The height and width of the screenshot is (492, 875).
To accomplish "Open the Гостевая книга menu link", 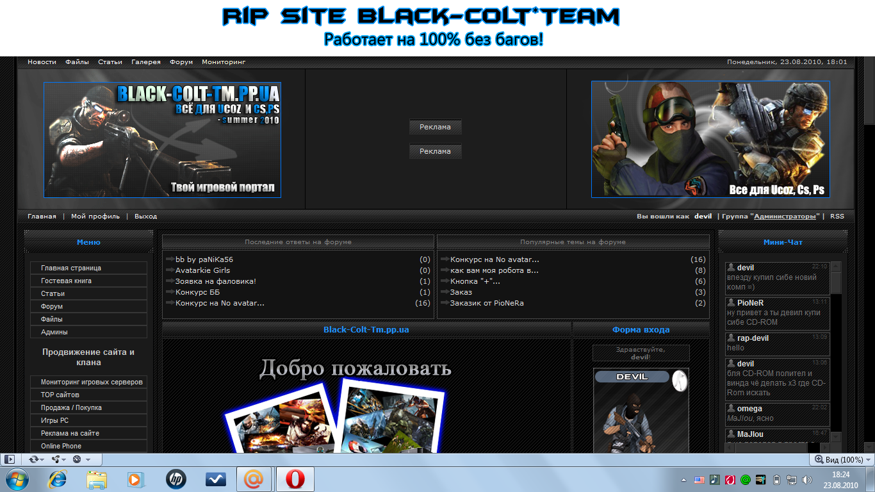I will pos(66,281).
